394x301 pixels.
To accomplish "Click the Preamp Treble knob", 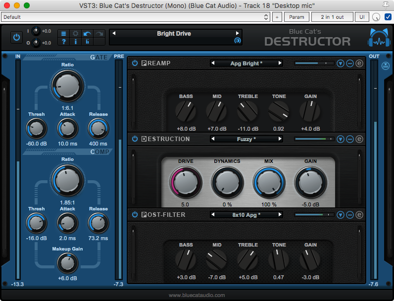I will [248, 111].
